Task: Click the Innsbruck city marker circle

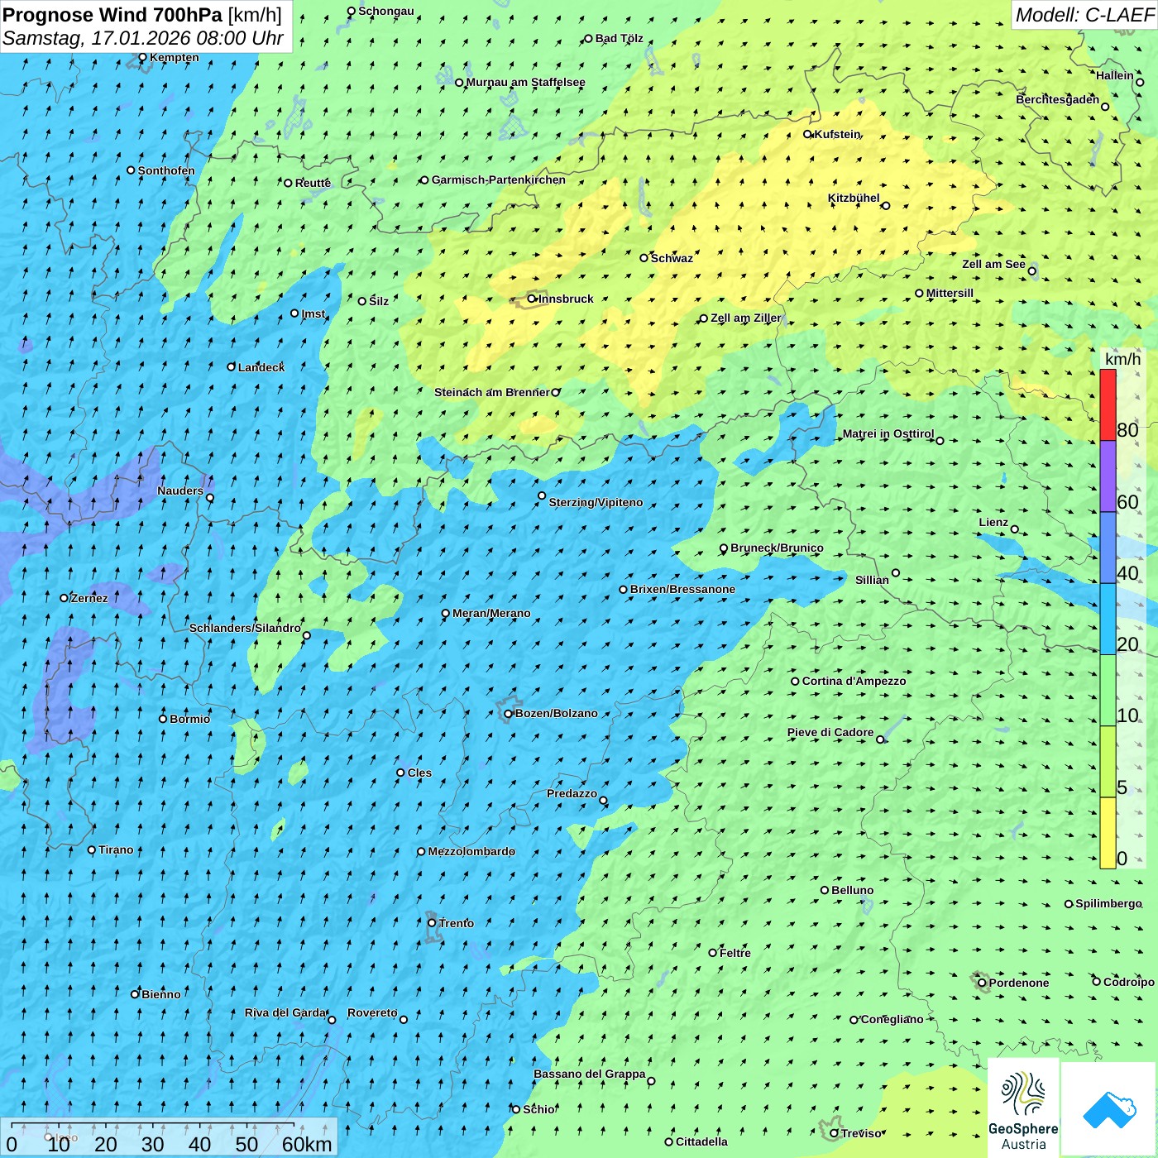Action: [532, 299]
